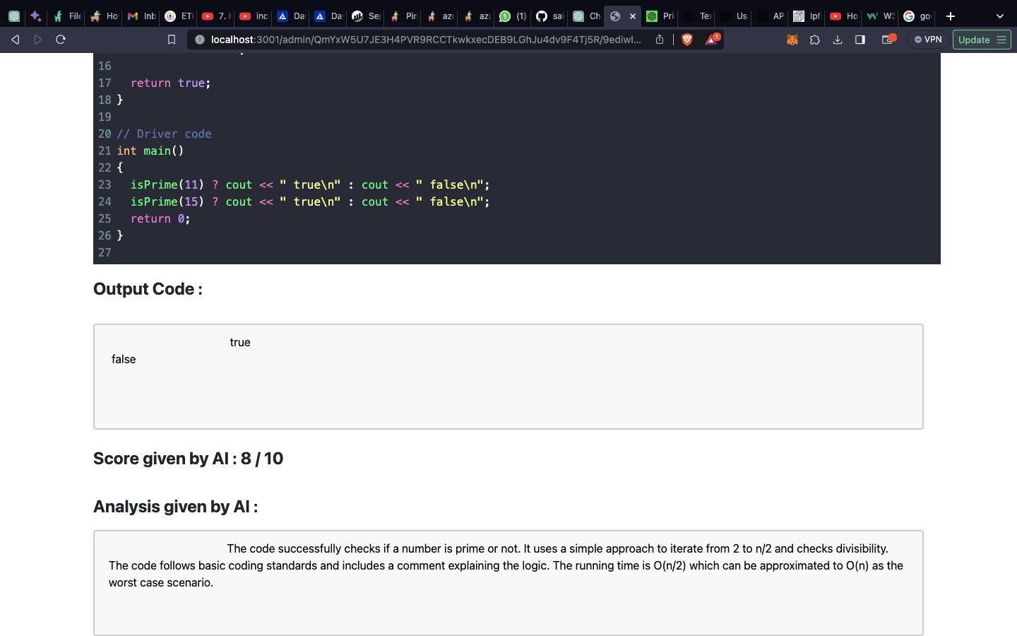1017x636 pixels.
Task: Switch to the 'Ipf' tab
Action: (807, 16)
